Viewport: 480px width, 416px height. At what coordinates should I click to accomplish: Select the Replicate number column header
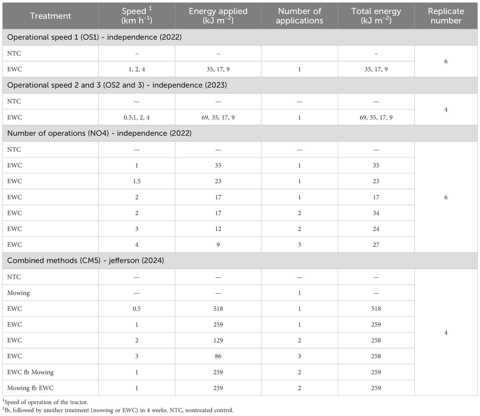445,16
